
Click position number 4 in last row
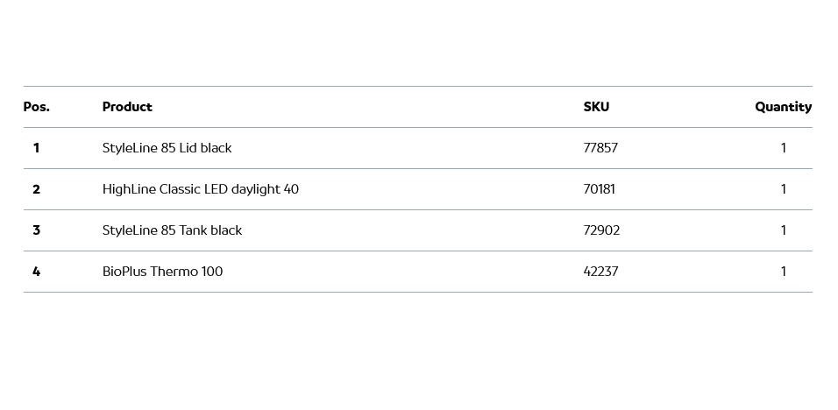point(36,272)
